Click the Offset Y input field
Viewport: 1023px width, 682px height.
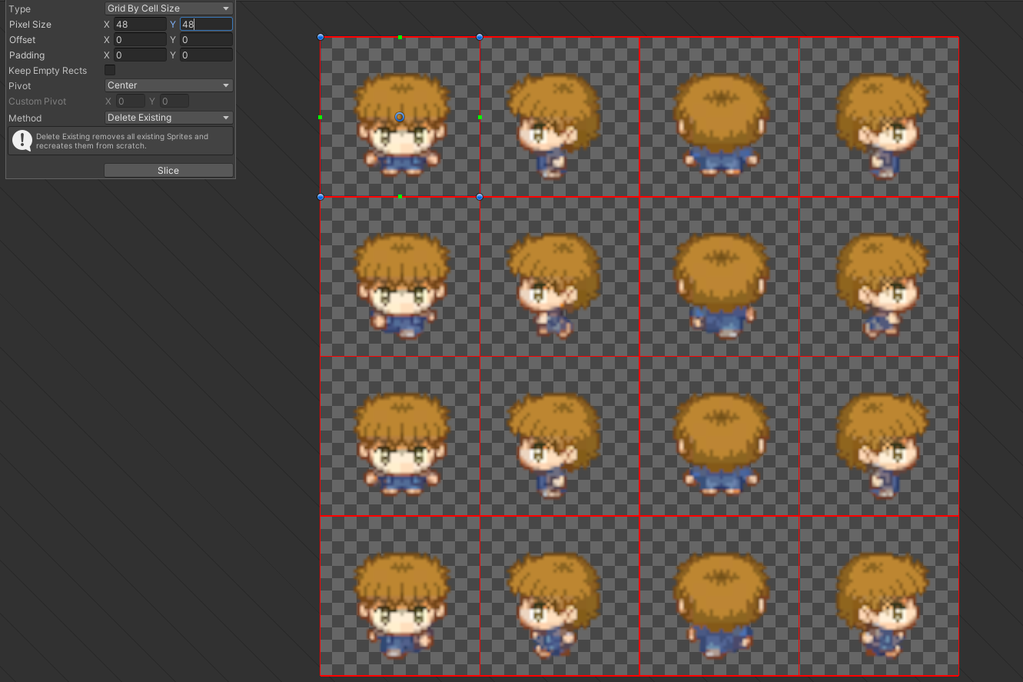point(206,40)
